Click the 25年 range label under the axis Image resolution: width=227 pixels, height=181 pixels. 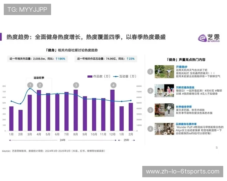pyautogui.click(x=126, y=140)
